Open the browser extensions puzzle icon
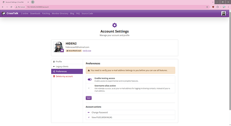Image resolution: width=231 pixels, height=126 pixels. pyautogui.click(x=218, y=7)
